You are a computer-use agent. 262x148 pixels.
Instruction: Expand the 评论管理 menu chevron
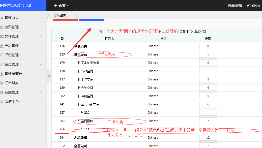point(41,55)
